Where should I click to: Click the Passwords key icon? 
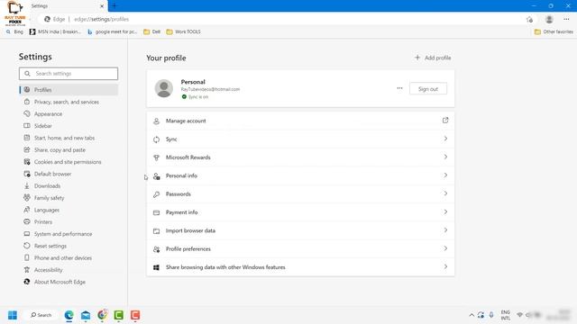pyautogui.click(x=156, y=194)
